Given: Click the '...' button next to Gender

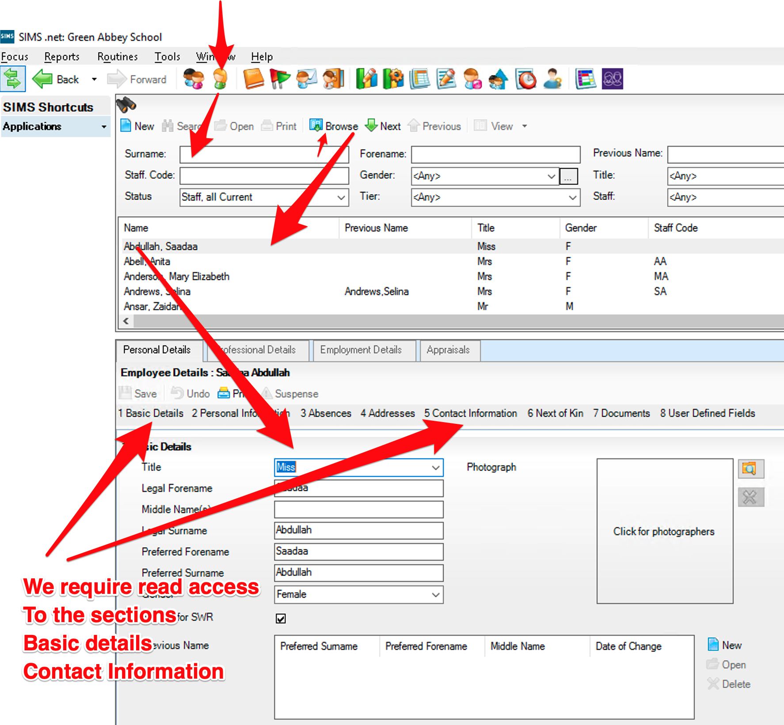Looking at the screenshot, I should tap(568, 176).
